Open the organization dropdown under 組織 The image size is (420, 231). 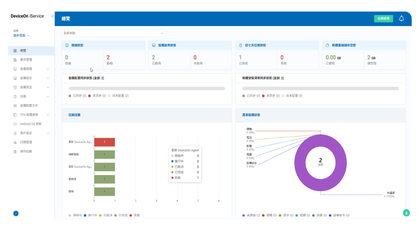point(21,36)
